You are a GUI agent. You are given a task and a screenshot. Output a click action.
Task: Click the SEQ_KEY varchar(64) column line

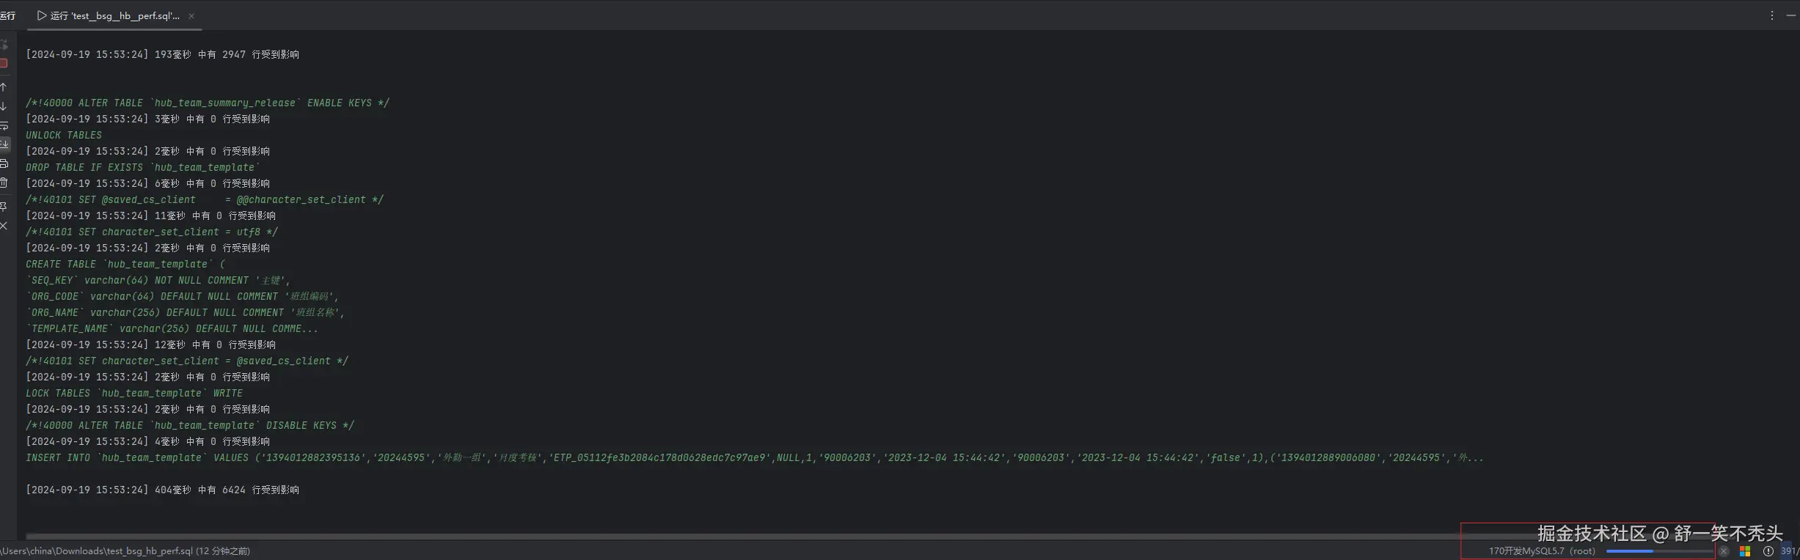pos(158,280)
